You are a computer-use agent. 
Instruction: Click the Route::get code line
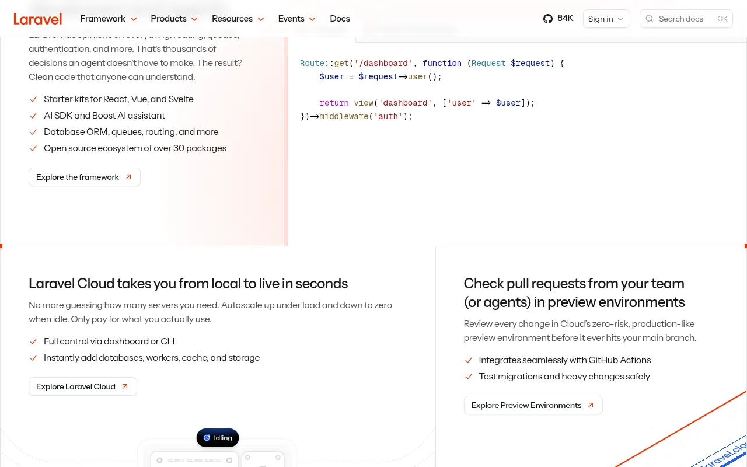(432, 63)
